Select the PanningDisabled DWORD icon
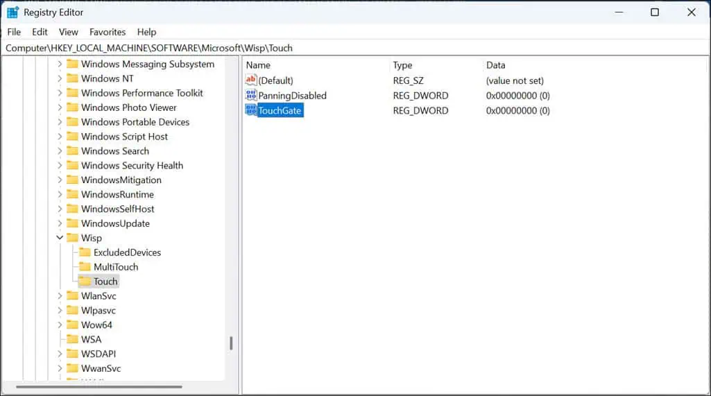 click(250, 95)
